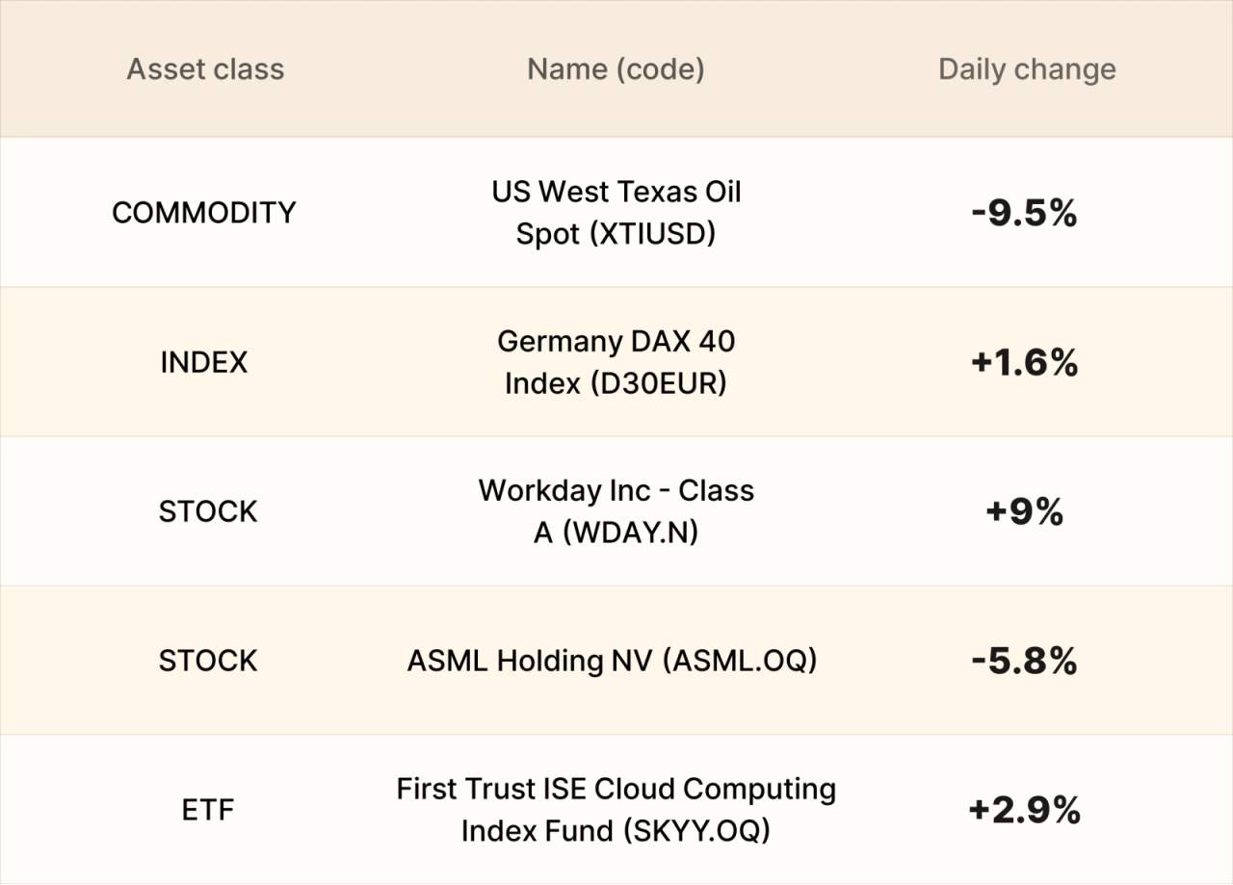The width and height of the screenshot is (1233, 885).
Task: Click the +9% daily change value
Action: coord(1024,512)
